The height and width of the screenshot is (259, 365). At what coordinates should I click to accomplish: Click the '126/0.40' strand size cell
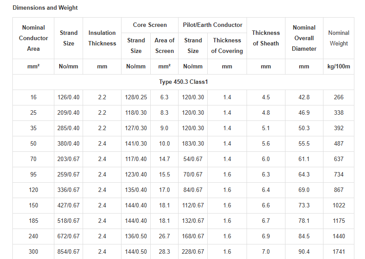click(68, 97)
